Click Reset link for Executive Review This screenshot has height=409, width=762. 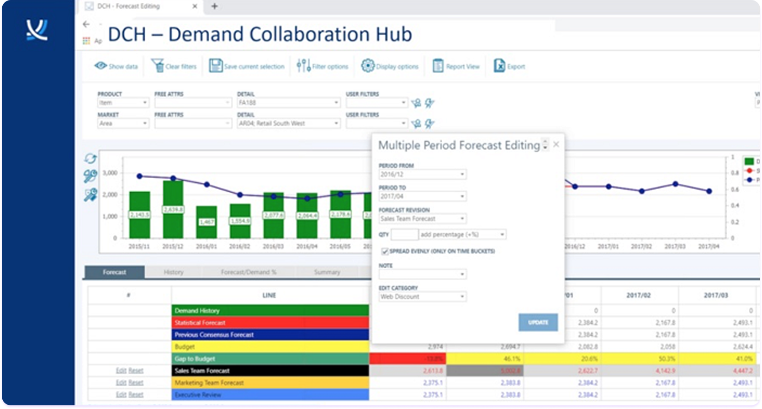tap(136, 394)
